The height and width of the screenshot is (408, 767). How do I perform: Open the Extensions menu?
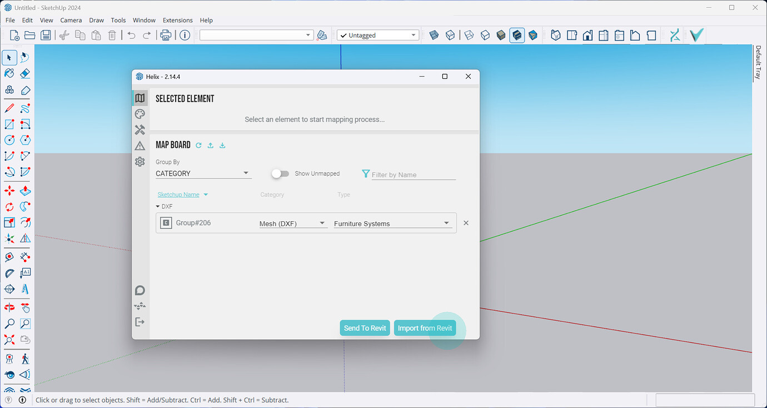tap(177, 20)
